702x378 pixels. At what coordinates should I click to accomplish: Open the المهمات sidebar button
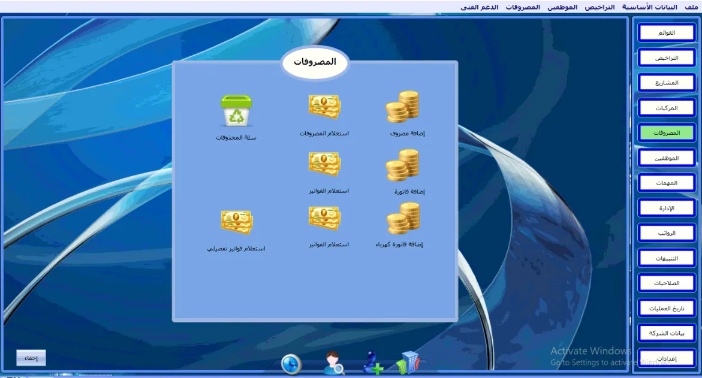click(x=667, y=183)
